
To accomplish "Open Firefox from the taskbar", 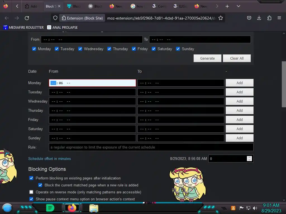I will 72,208.
